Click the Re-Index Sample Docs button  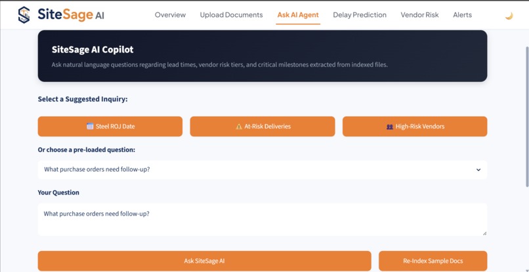tap(433, 261)
